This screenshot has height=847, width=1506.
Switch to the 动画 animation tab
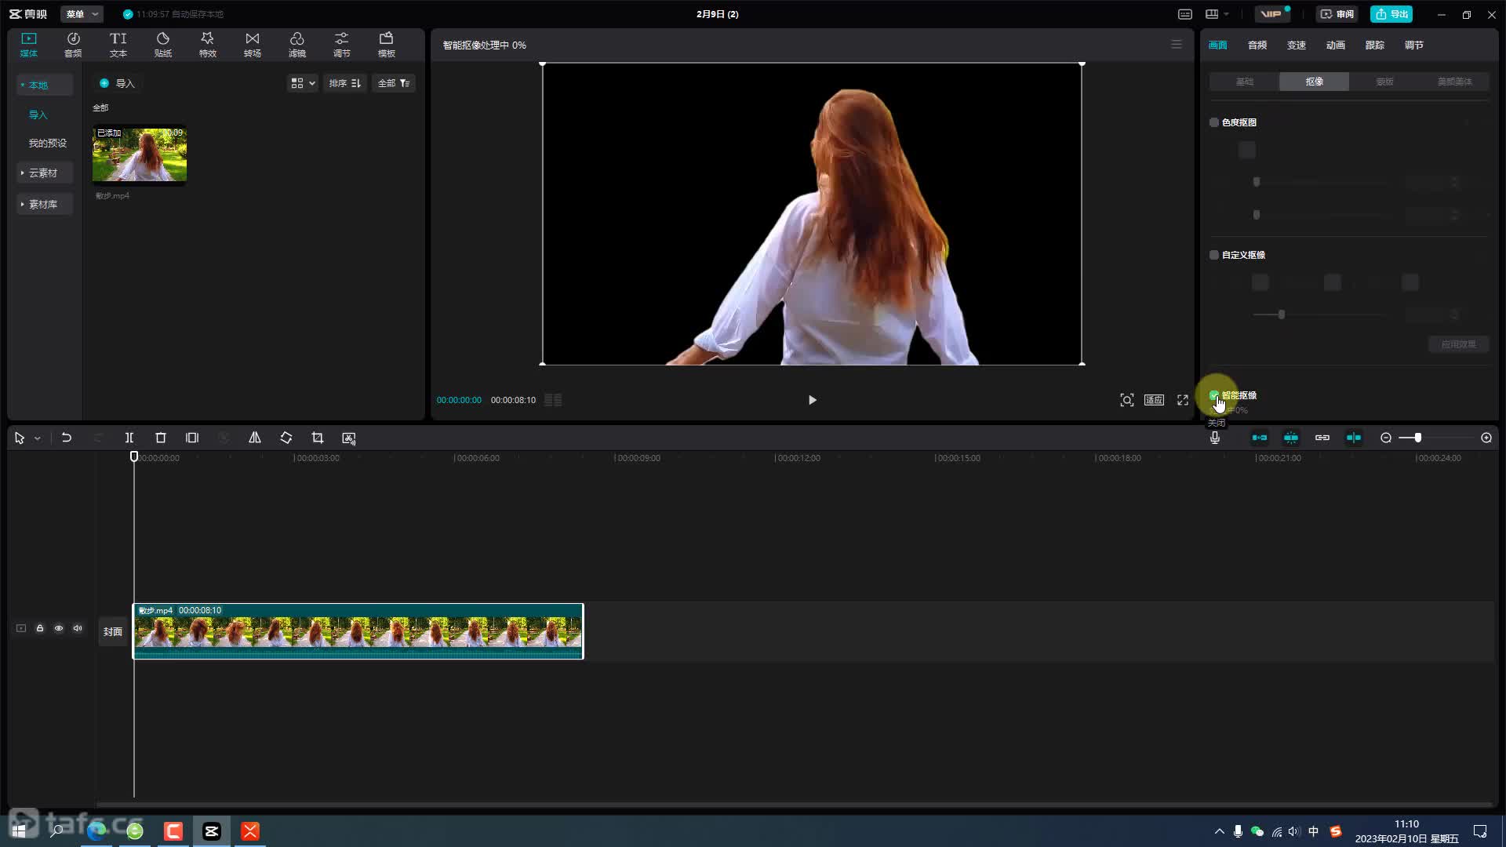(1336, 45)
